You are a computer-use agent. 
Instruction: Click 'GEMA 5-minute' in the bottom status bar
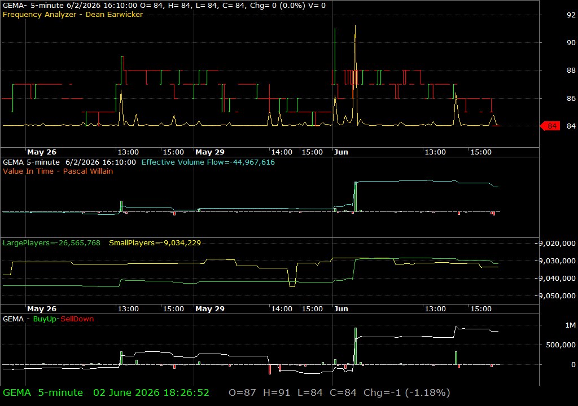(43, 392)
